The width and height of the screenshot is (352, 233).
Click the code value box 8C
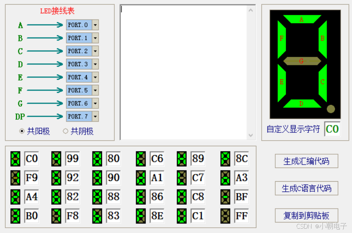coord(242,159)
